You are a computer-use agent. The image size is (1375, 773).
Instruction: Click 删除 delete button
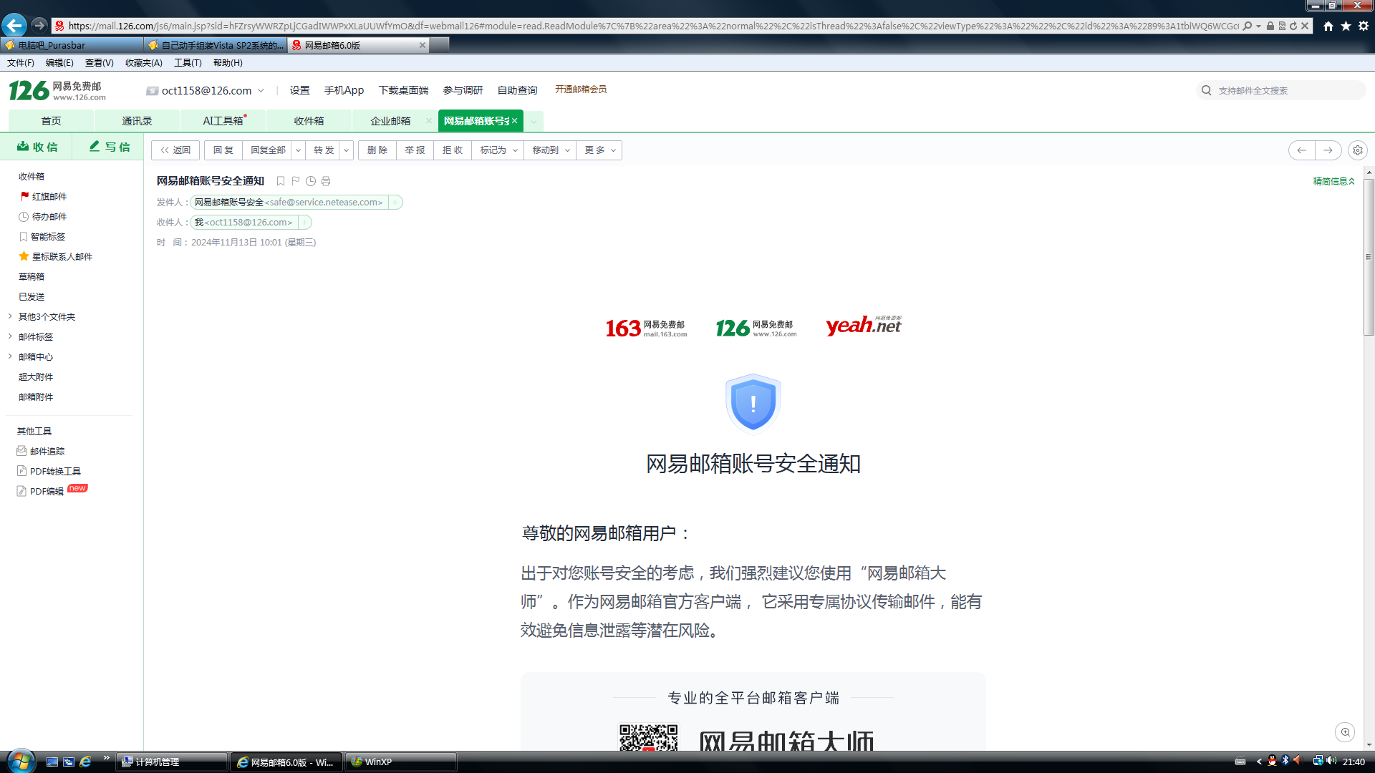click(377, 150)
